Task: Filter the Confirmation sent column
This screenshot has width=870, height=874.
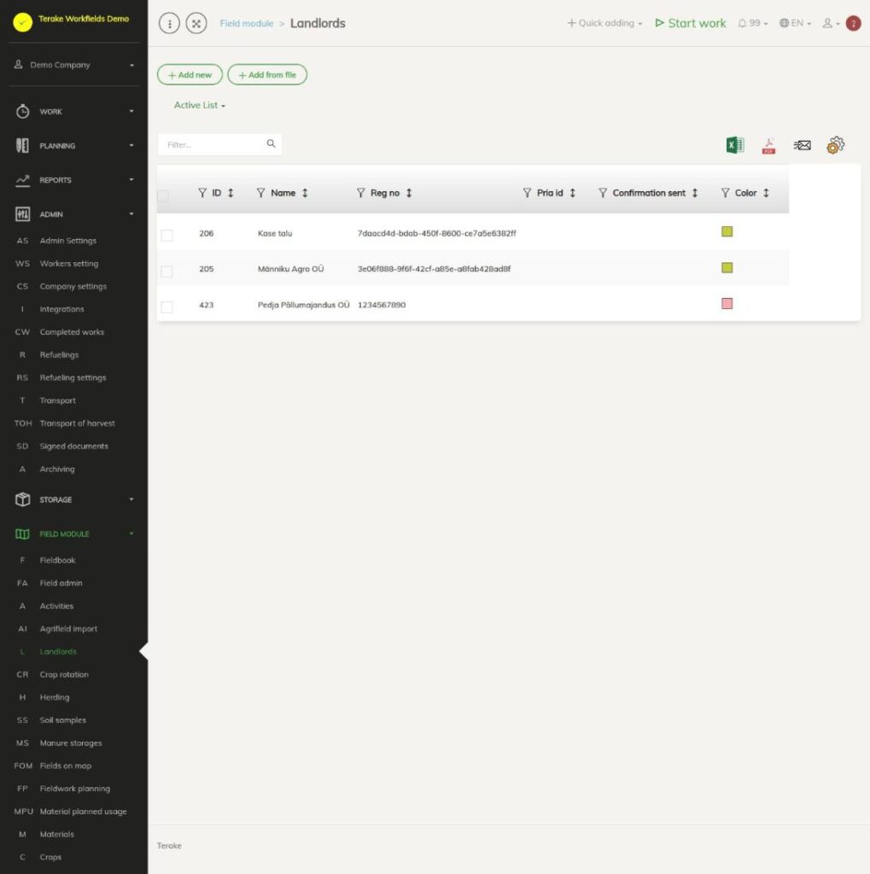Action: point(602,193)
